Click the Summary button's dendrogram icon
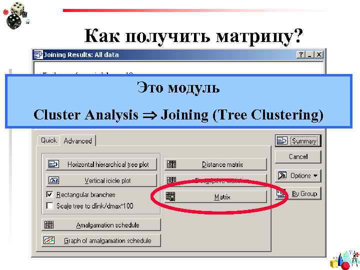360x270 pixels. click(282, 140)
